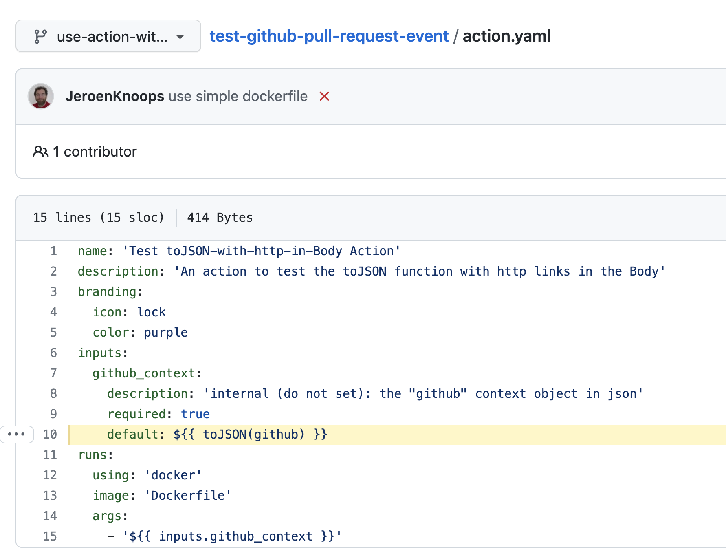The image size is (726, 556).
Task: Click the '15 lines (15 sloc)' label
Action: coord(99,217)
